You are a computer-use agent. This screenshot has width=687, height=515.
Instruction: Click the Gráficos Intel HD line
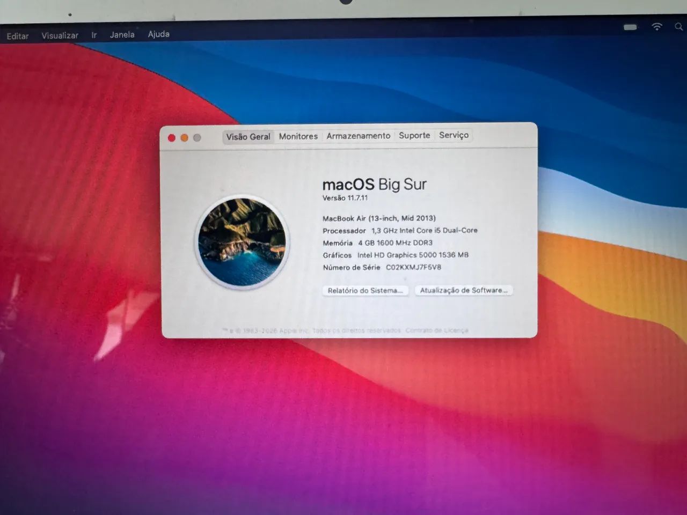pos(396,255)
